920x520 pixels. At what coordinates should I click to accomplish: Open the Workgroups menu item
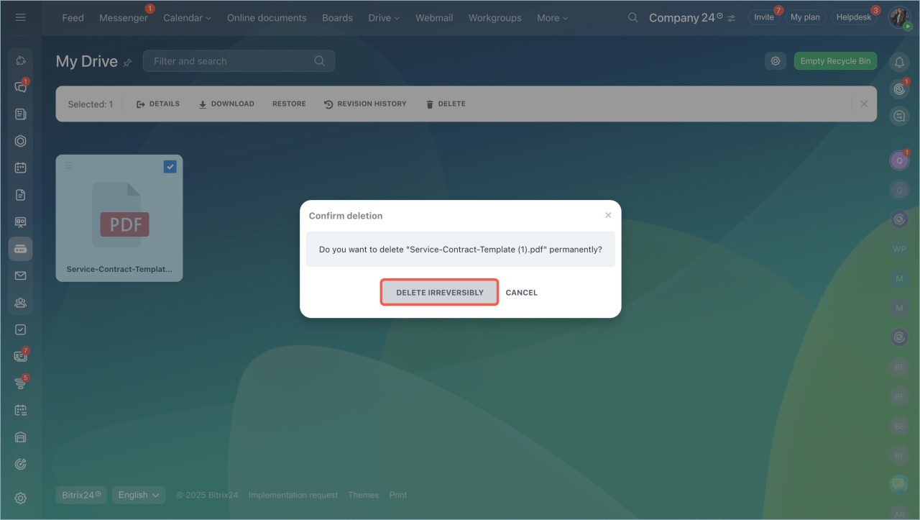[x=494, y=17]
